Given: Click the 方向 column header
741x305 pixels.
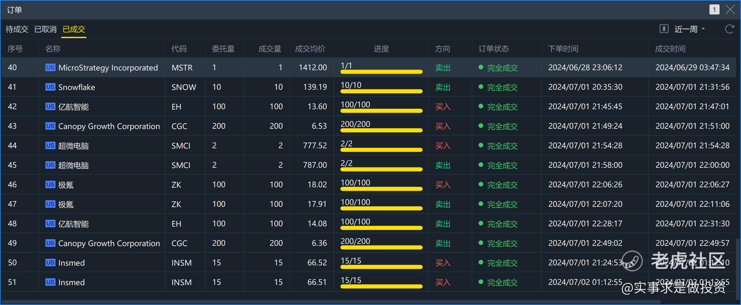Looking at the screenshot, I should [x=443, y=49].
